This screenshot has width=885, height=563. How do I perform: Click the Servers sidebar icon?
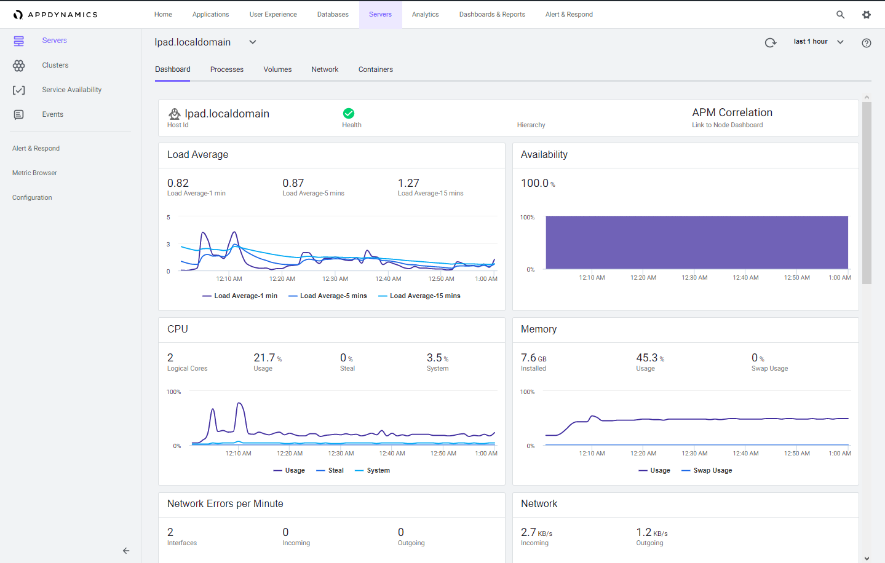[19, 41]
